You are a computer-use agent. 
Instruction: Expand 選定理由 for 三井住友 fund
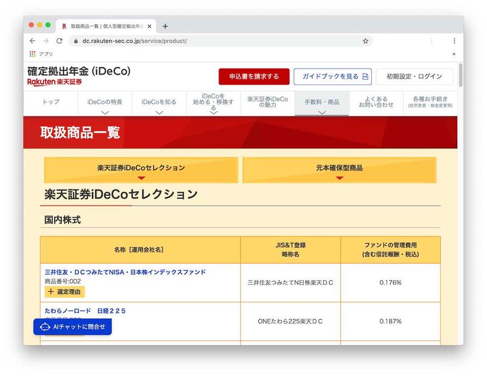tap(65, 292)
